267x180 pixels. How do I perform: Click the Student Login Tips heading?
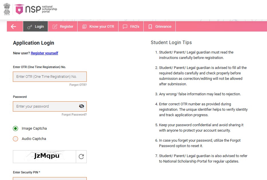(x=171, y=42)
